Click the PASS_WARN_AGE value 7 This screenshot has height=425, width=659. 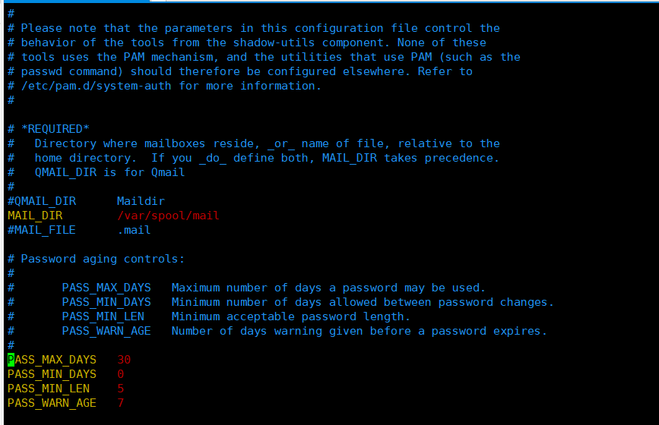[x=120, y=403]
